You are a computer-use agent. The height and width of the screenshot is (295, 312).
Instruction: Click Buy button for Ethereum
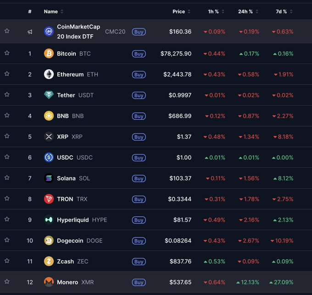139,75
